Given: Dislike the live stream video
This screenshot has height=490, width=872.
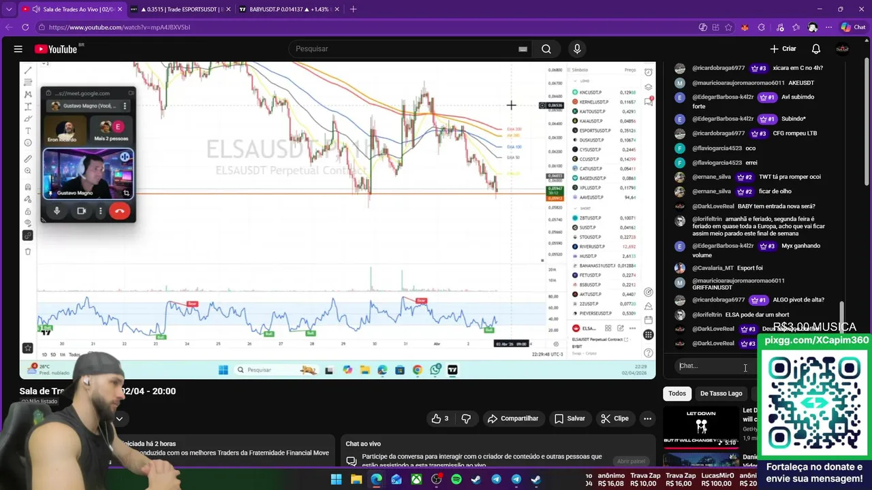Looking at the screenshot, I should tap(466, 419).
